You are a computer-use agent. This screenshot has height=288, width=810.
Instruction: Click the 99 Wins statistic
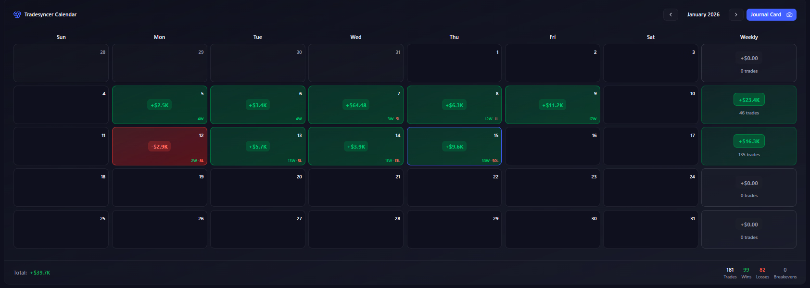click(x=746, y=273)
